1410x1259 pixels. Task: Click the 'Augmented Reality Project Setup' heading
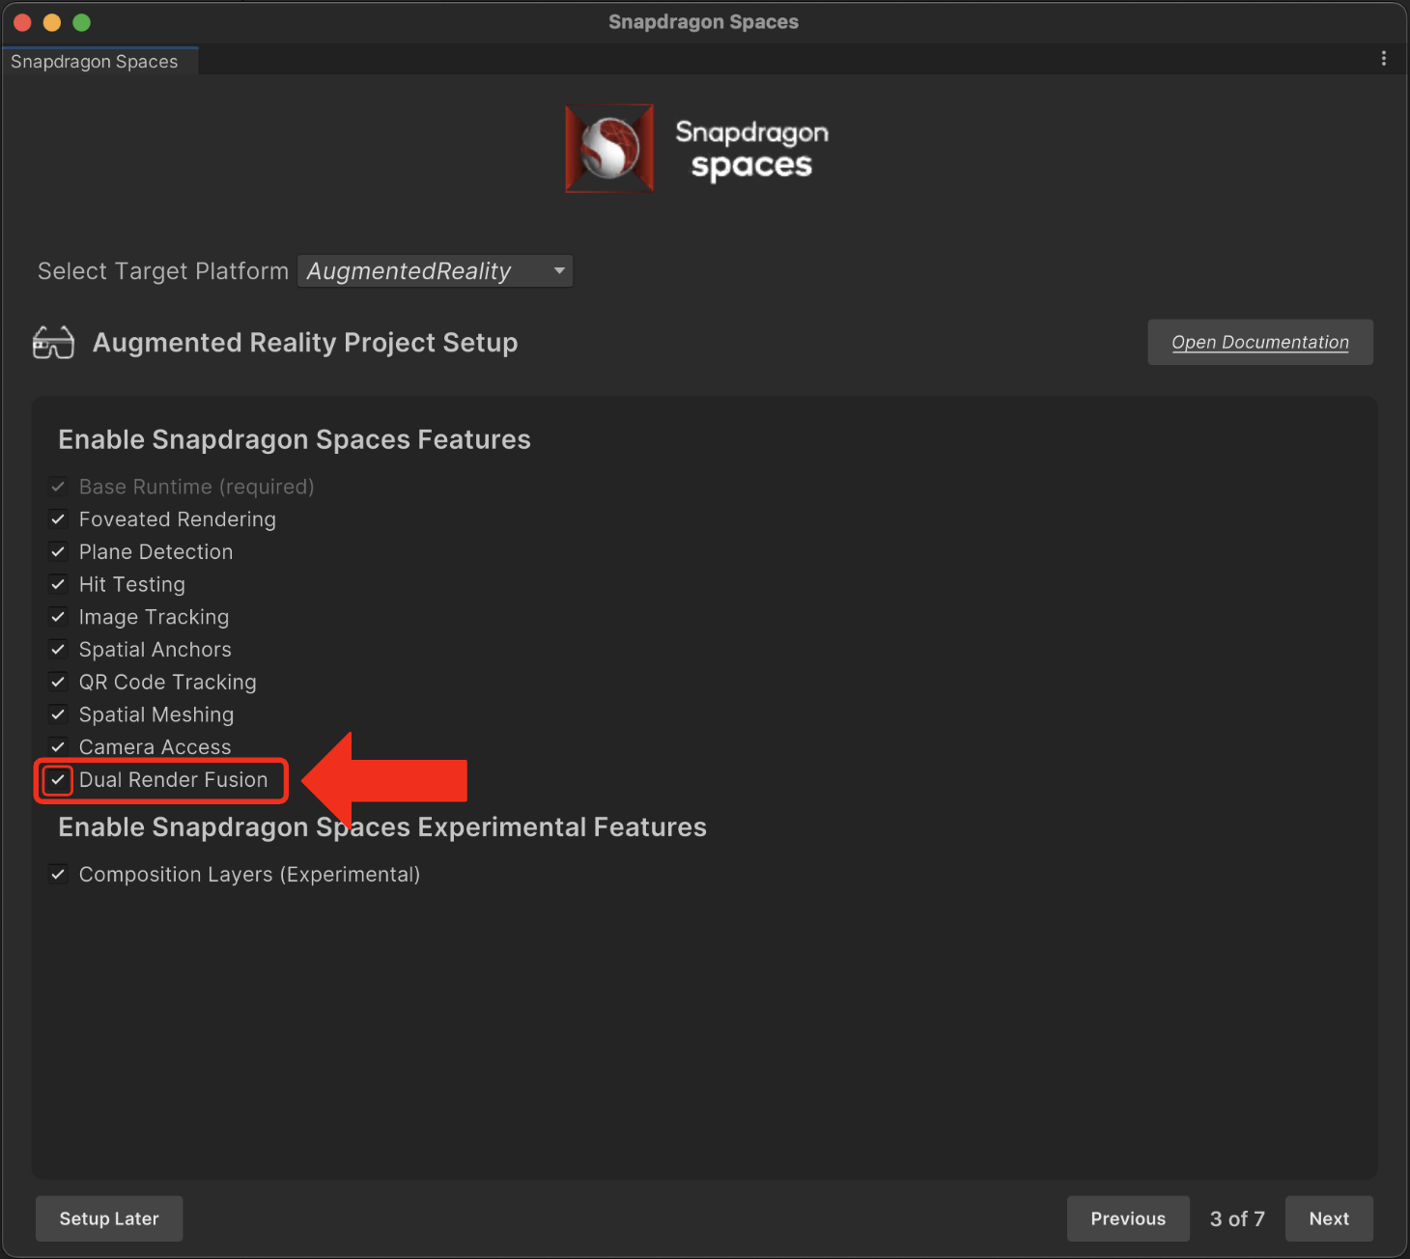(305, 343)
